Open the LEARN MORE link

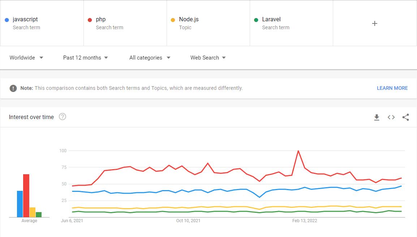pyautogui.click(x=392, y=88)
